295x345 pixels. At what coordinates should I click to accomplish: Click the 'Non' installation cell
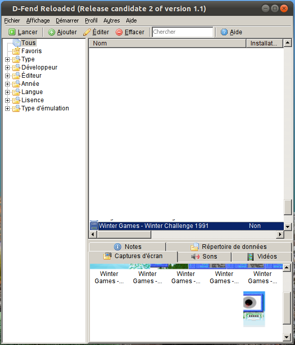click(x=255, y=226)
